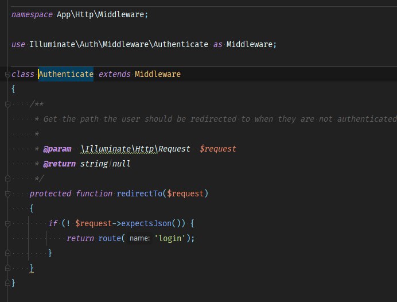397x302 pixels.
Task: Click the 'function' keyword
Action: (94, 194)
